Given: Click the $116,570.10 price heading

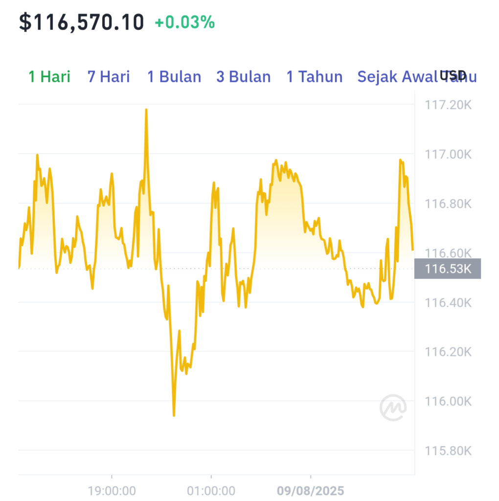Looking at the screenshot, I should coord(82,23).
